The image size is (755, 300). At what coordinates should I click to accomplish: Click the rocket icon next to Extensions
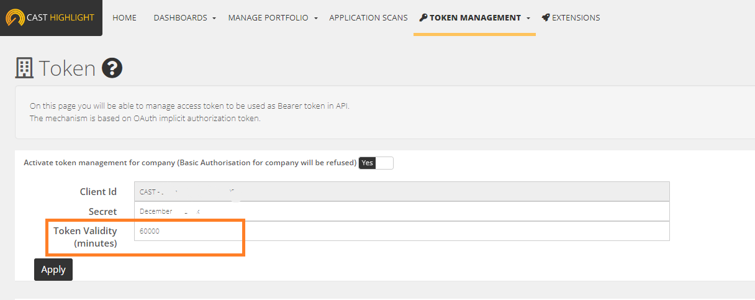pyautogui.click(x=545, y=17)
